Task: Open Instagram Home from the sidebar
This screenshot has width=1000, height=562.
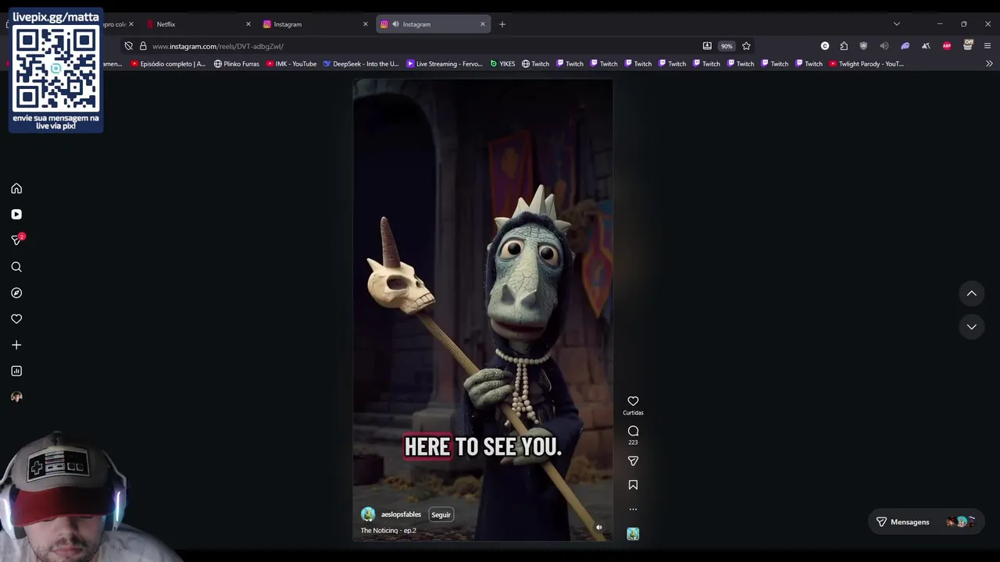Action: coord(16,188)
